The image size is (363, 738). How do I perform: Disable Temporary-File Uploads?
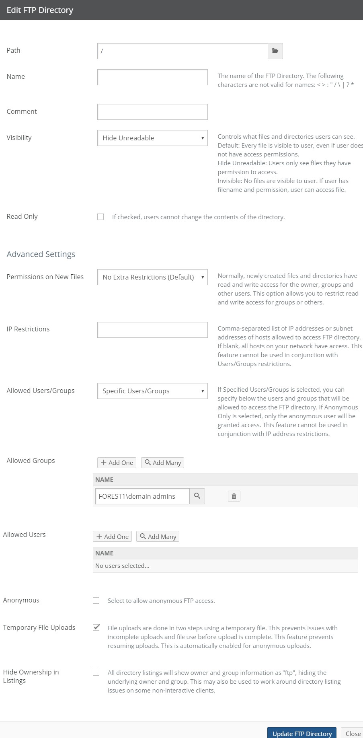[x=96, y=627]
